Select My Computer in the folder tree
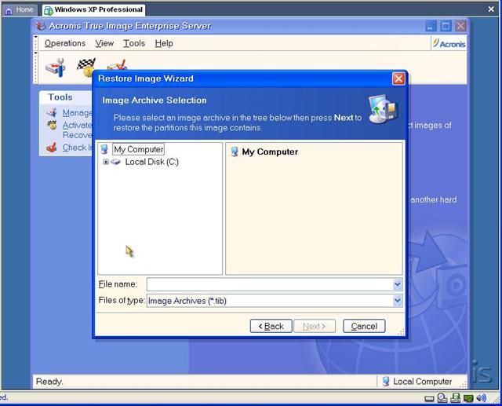 [x=139, y=149]
